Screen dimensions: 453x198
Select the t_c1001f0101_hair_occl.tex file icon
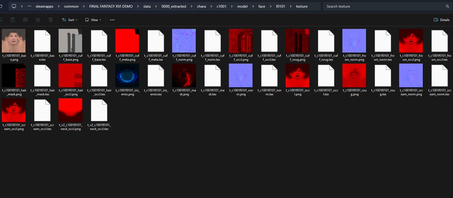tap(99, 75)
